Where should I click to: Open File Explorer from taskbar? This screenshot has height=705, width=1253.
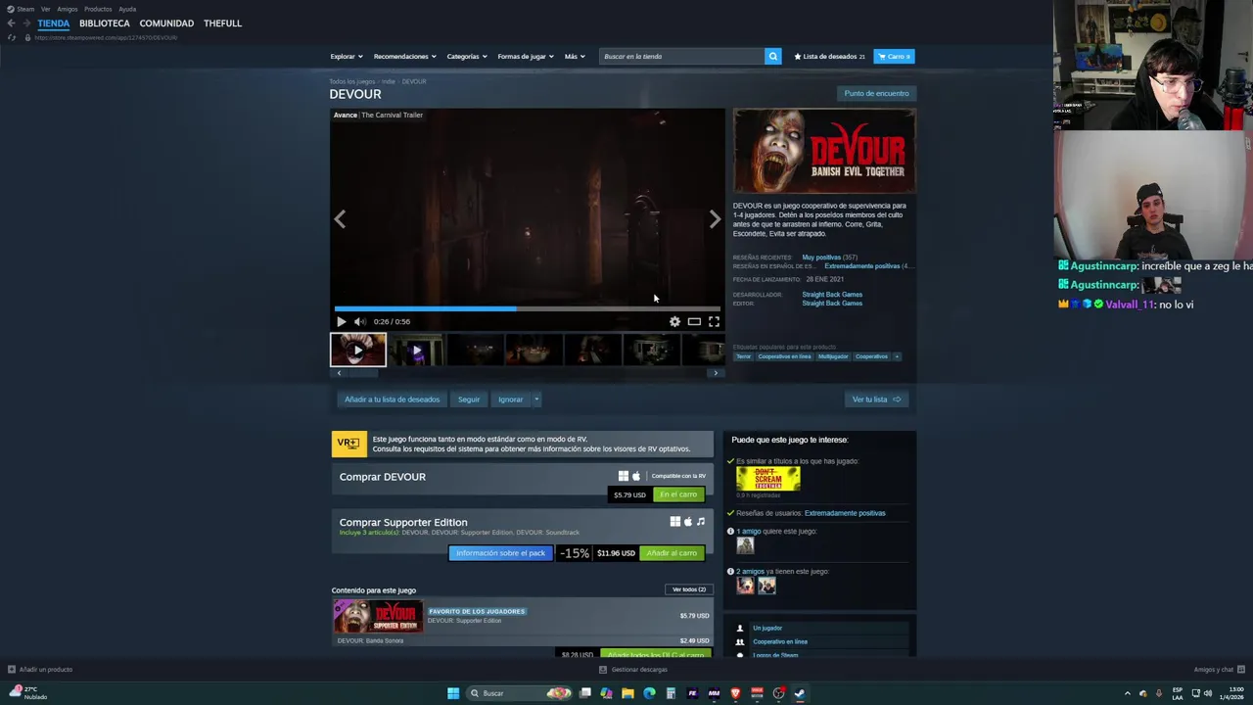627,693
